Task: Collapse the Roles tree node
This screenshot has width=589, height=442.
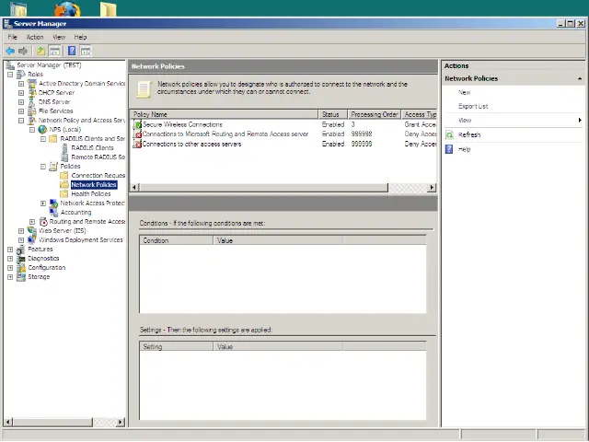Action: pyautogui.click(x=10, y=75)
